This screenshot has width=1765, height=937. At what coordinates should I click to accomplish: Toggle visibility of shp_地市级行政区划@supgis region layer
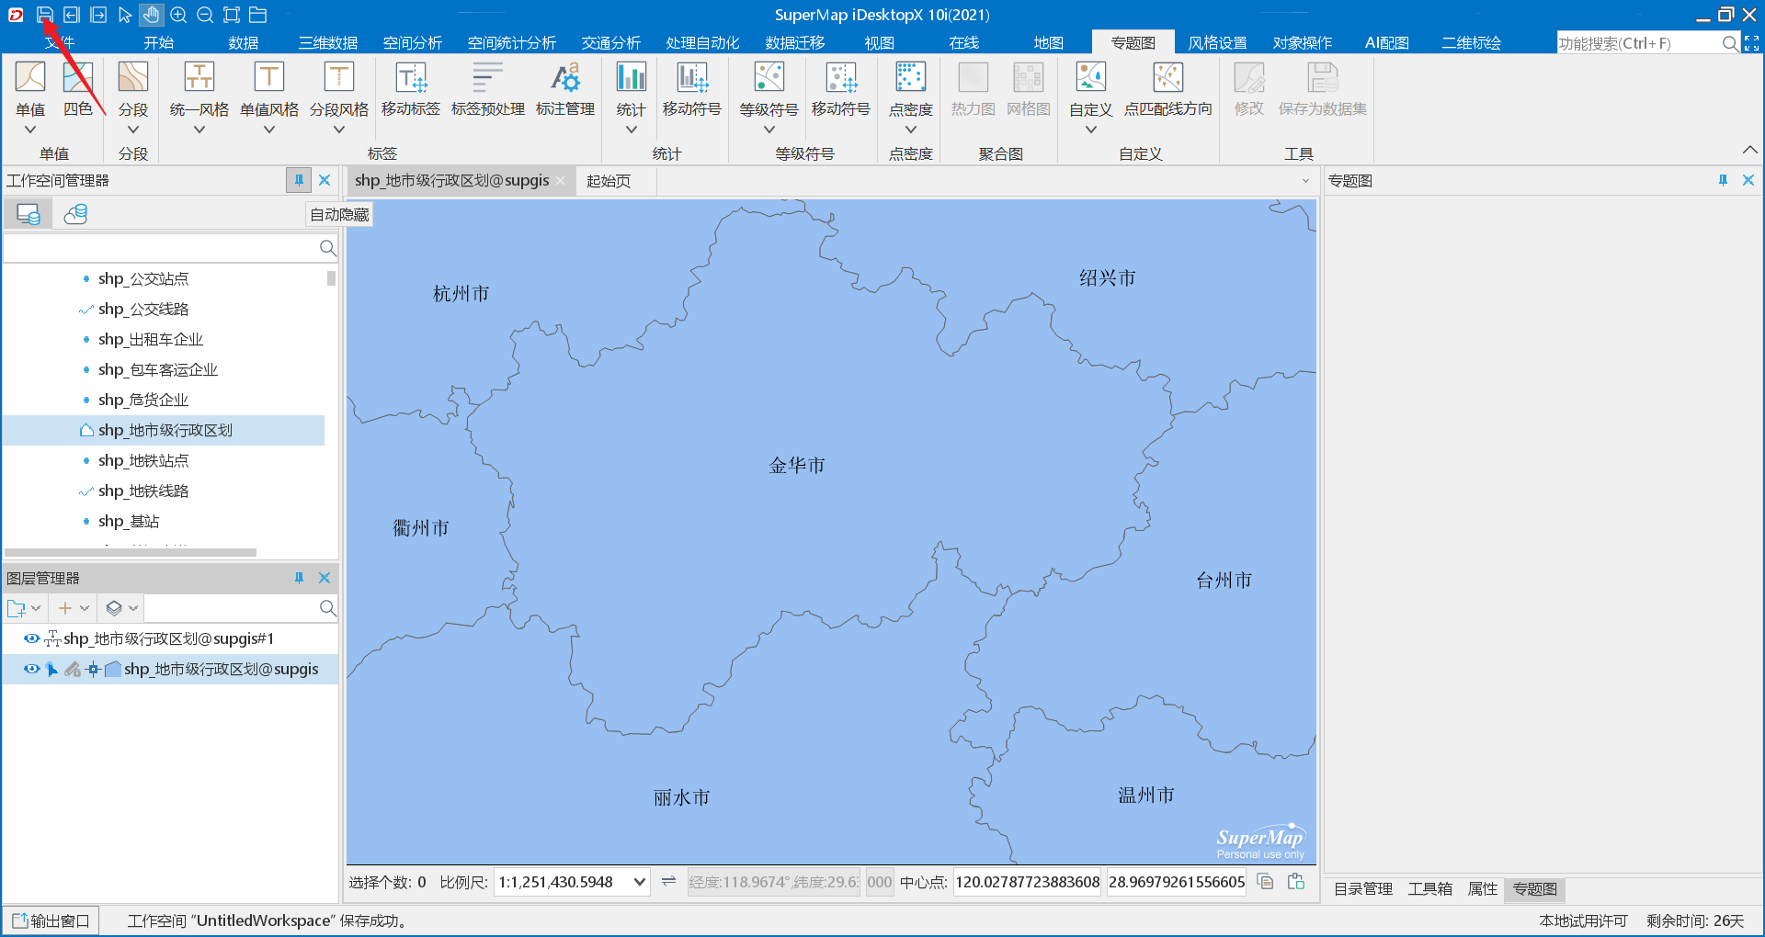pos(31,669)
